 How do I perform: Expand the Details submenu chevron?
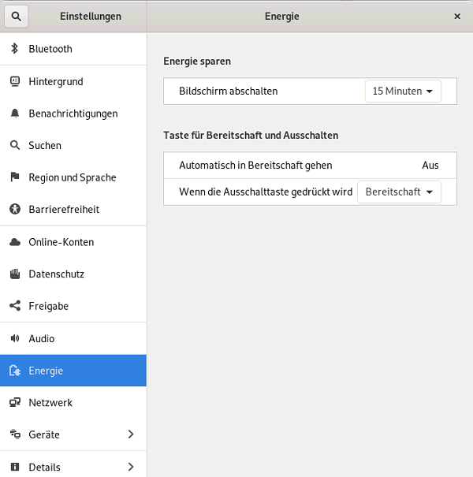pos(131,467)
